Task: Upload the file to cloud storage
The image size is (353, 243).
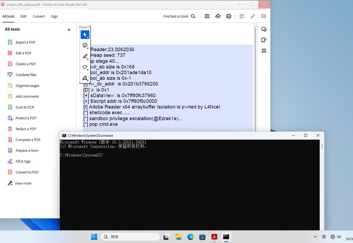Action: coord(218,16)
